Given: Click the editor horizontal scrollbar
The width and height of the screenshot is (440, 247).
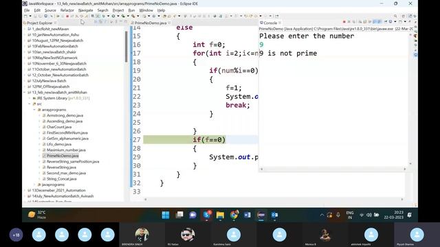Looking at the screenshot, I should coord(274,200).
